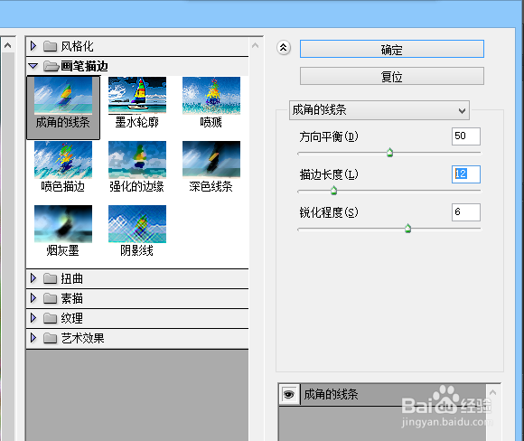This screenshot has height=441, width=524.
Task: Click the 艺术效果 folder label
Action: pos(82,338)
